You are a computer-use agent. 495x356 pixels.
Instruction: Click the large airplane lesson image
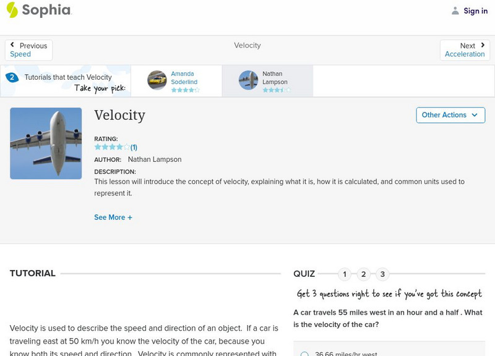coord(46,143)
